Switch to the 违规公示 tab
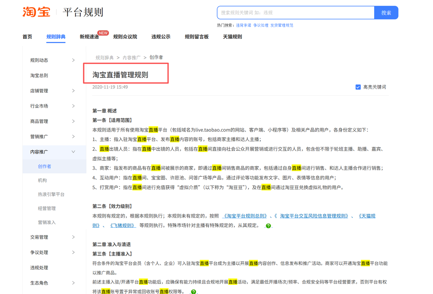 (x=161, y=37)
